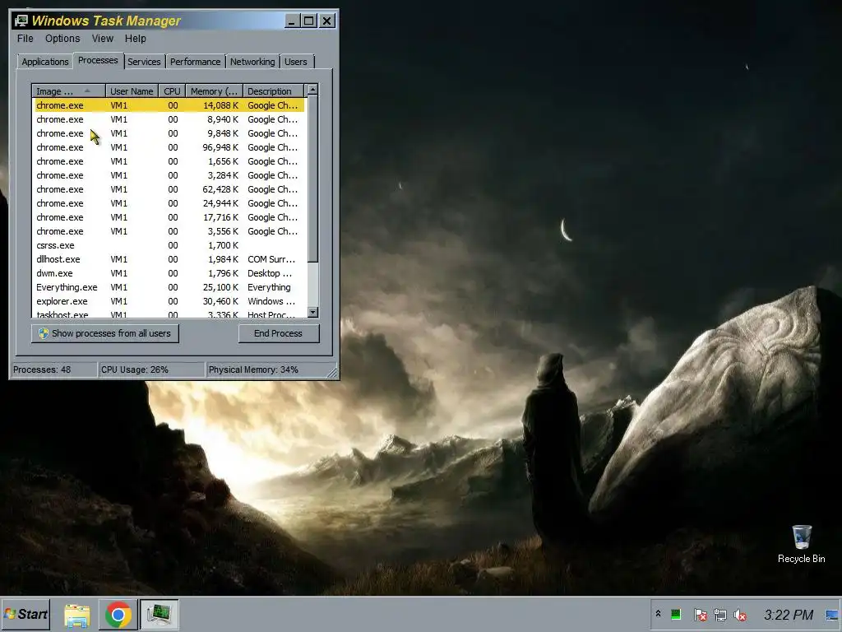
Task: Open File Explorer from the taskbar
Action: 76,614
